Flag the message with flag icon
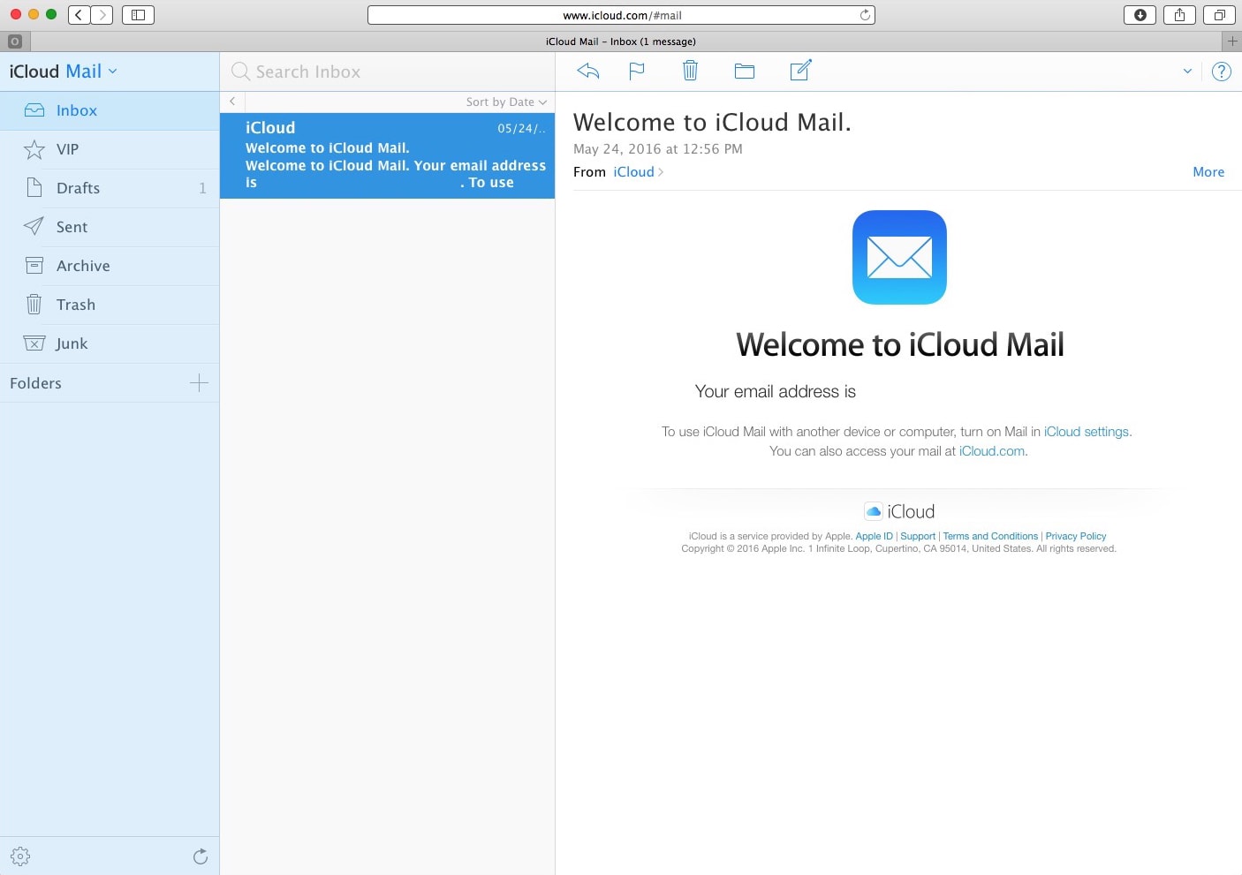The width and height of the screenshot is (1242, 875). [x=636, y=72]
